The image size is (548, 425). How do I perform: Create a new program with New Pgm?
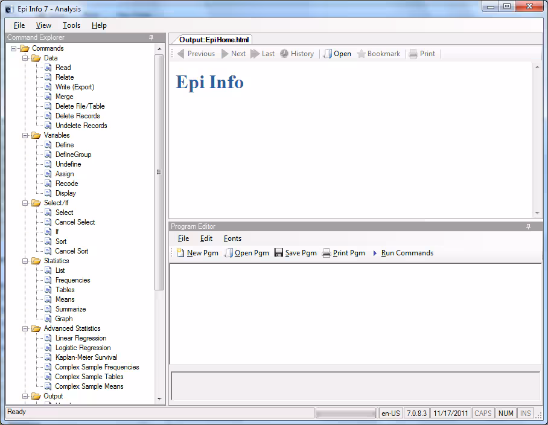coord(197,253)
